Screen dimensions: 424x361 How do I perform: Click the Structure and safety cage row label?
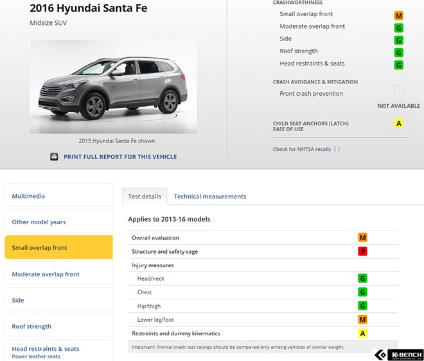click(x=164, y=252)
